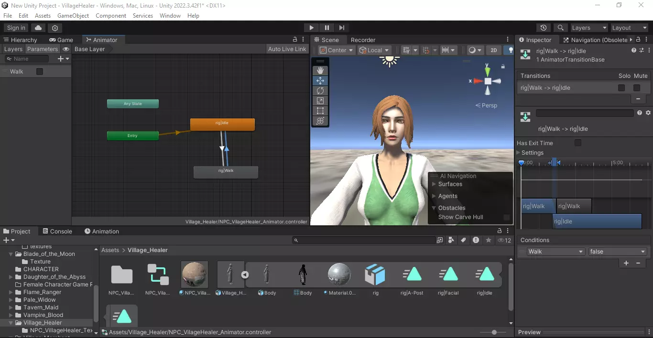Open the draw mode shading sphere icon

click(472, 50)
